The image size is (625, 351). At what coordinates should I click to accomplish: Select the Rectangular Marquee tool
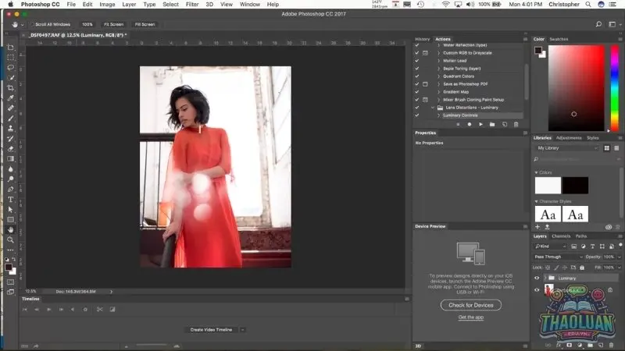pyautogui.click(x=11, y=57)
